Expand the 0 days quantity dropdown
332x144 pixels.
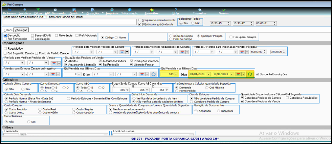click(x=79, y=74)
